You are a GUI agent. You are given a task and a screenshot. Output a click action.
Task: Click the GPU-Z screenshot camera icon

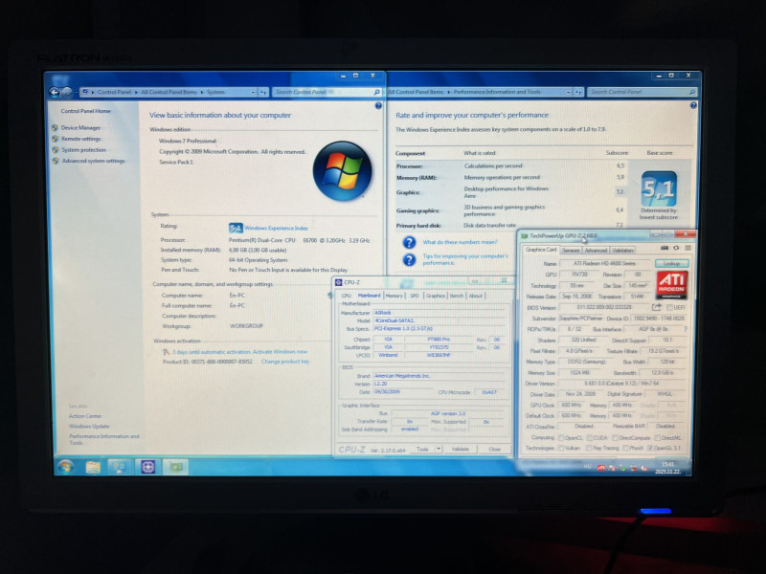pyautogui.click(x=665, y=248)
